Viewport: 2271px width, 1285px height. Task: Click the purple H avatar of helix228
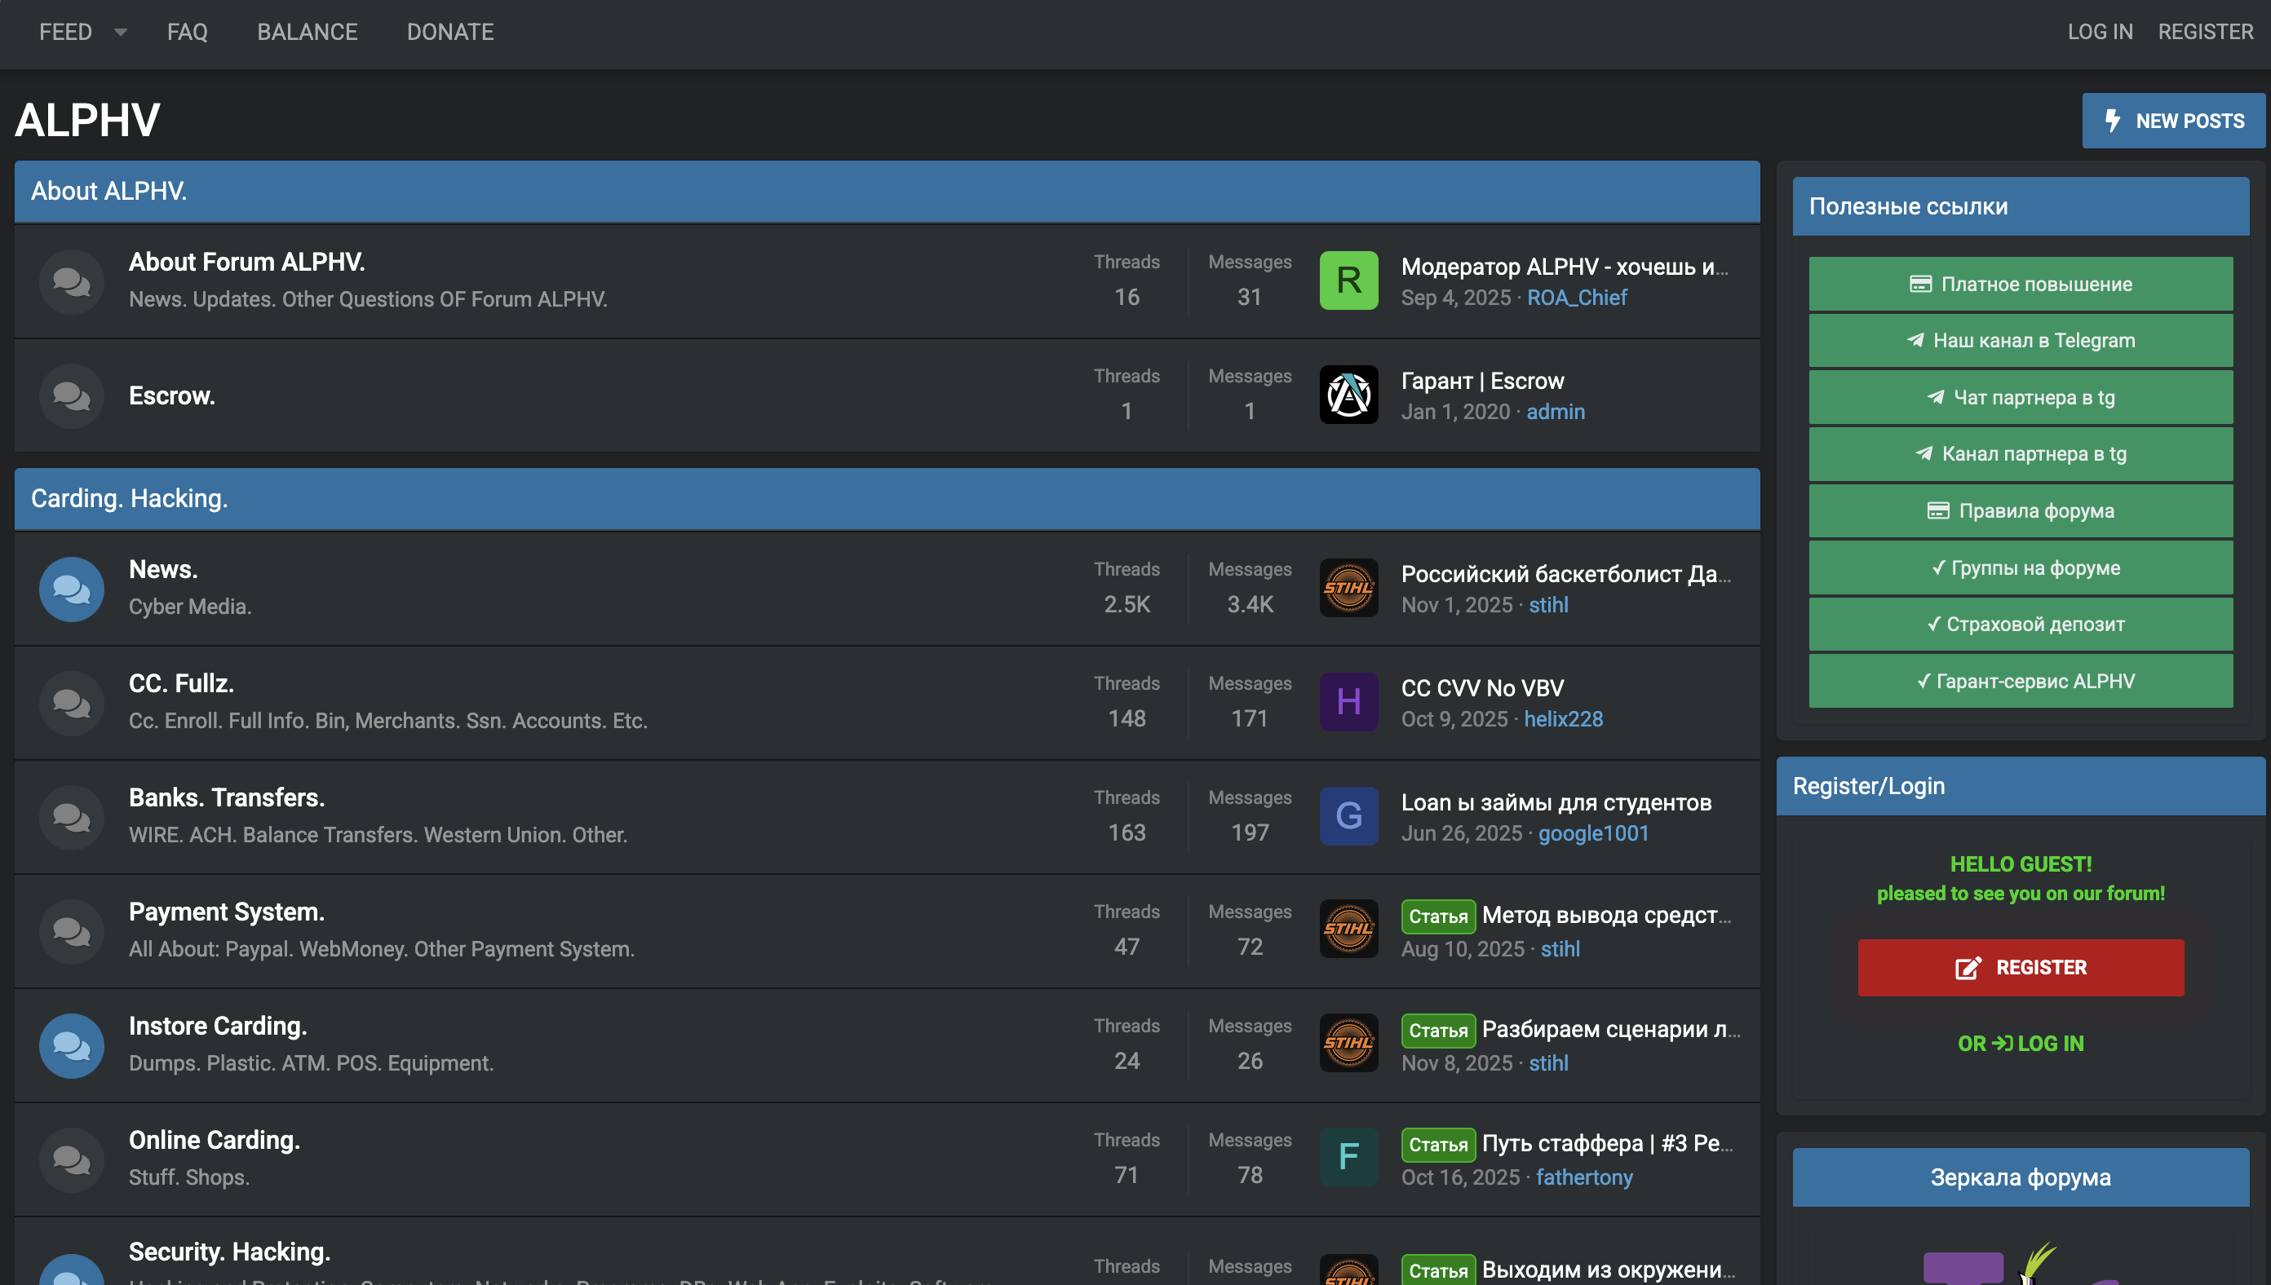point(1348,702)
